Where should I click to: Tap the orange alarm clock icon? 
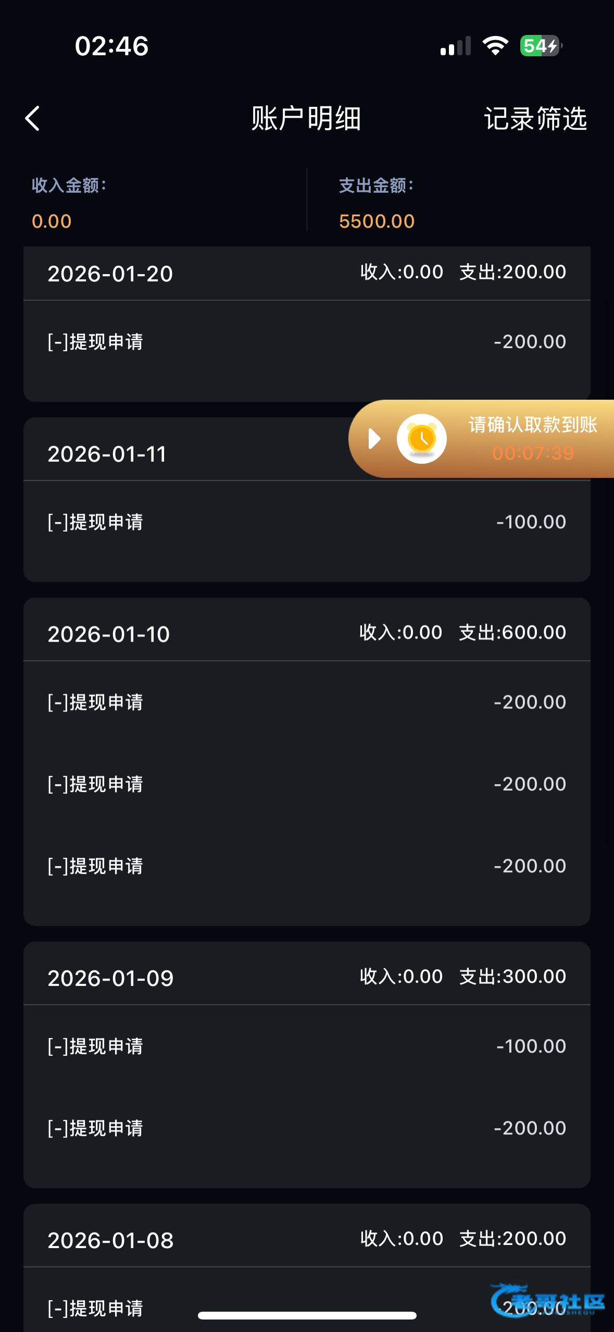click(x=421, y=439)
